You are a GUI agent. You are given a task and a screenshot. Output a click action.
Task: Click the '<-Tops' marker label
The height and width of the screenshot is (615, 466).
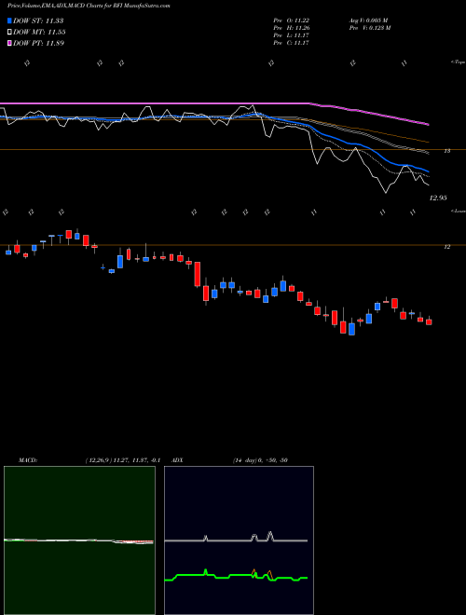458,62
